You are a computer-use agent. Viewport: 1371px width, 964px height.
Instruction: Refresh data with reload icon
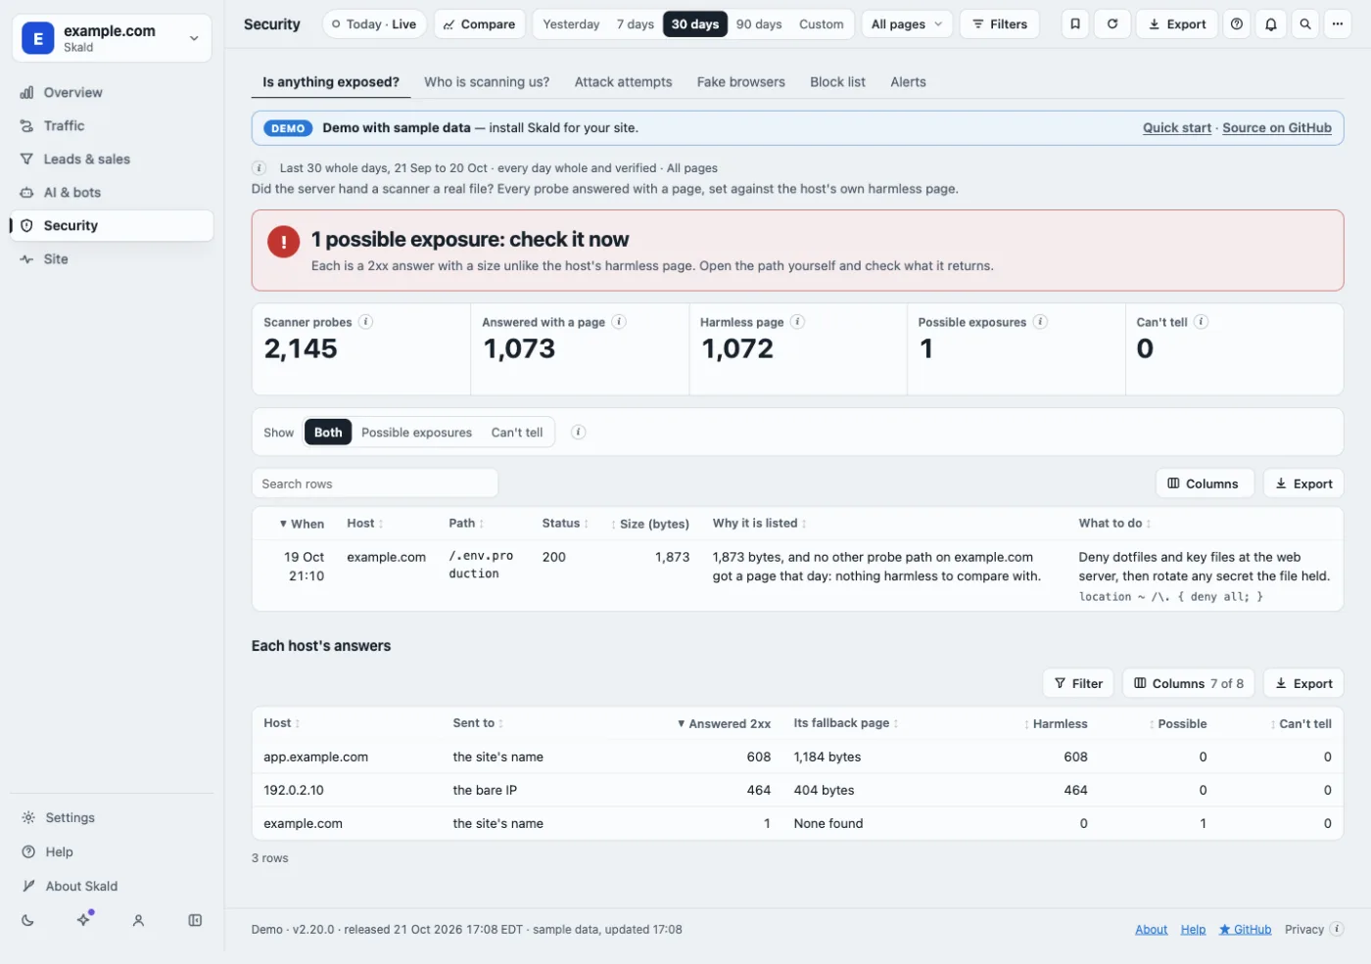pyautogui.click(x=1112, y=23)
